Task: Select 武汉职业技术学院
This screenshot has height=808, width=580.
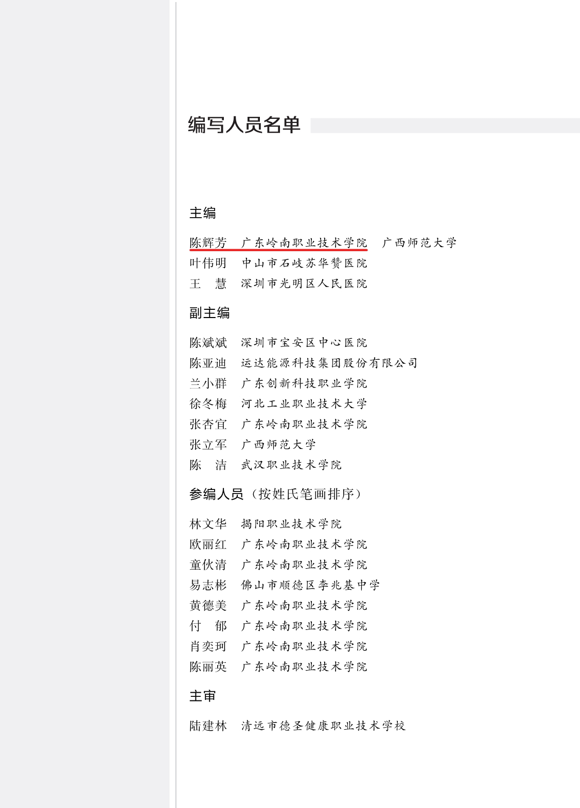Action: click(291, 465)
